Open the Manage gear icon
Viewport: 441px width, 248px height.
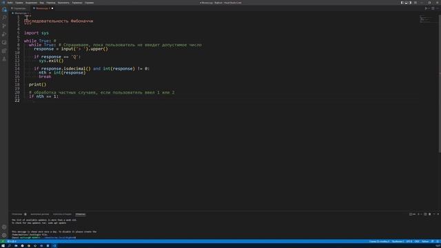(4, 235)
